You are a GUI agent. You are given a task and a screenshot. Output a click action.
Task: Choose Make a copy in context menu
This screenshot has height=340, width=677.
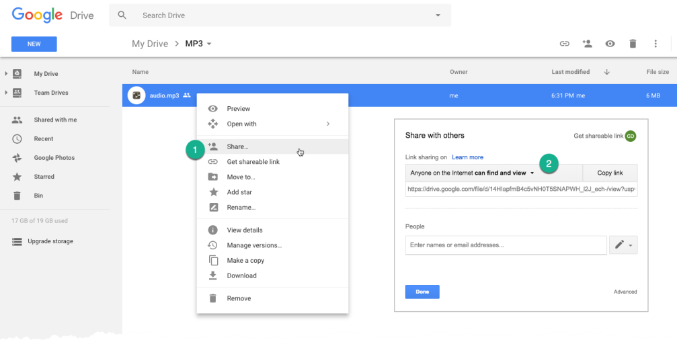pyautogui.click(x=272, y=261)
